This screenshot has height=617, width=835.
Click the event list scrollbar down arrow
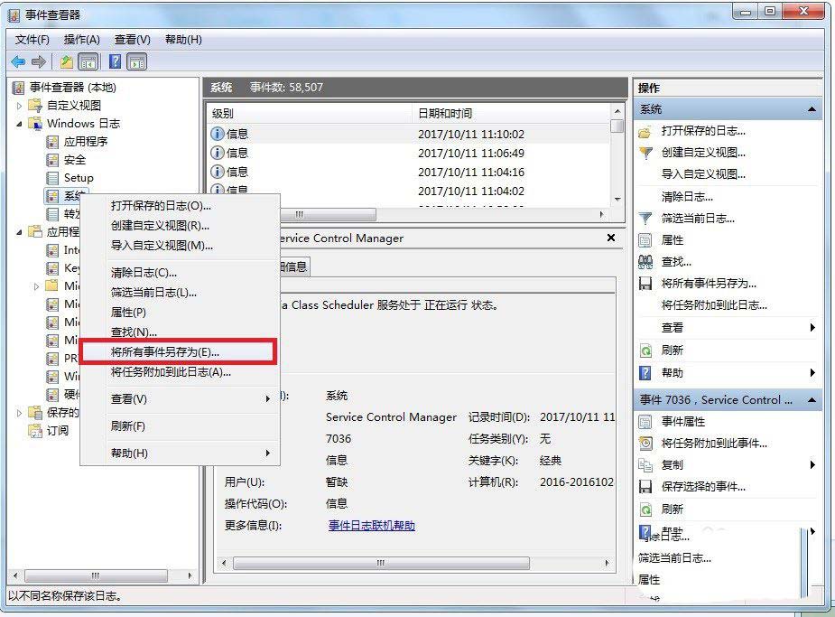[x=617, y=199]
